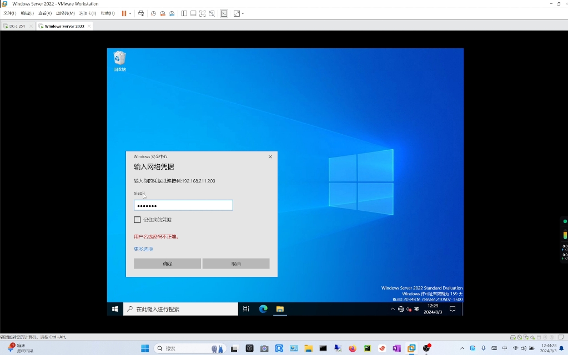Open the Camera app on host taskbar
Screen dimensions: 568x355
point(264,348)
